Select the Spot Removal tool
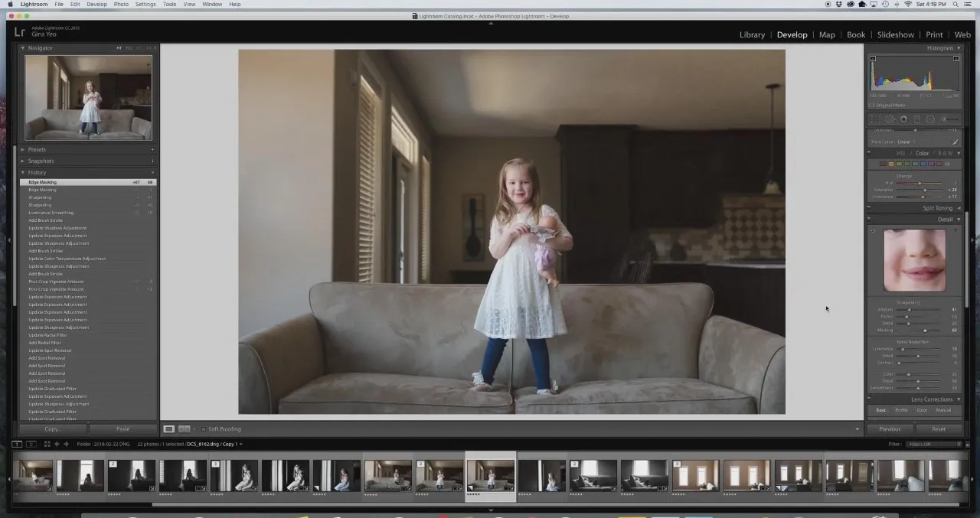Screen dimensions: 980x518 pos(890,119)
